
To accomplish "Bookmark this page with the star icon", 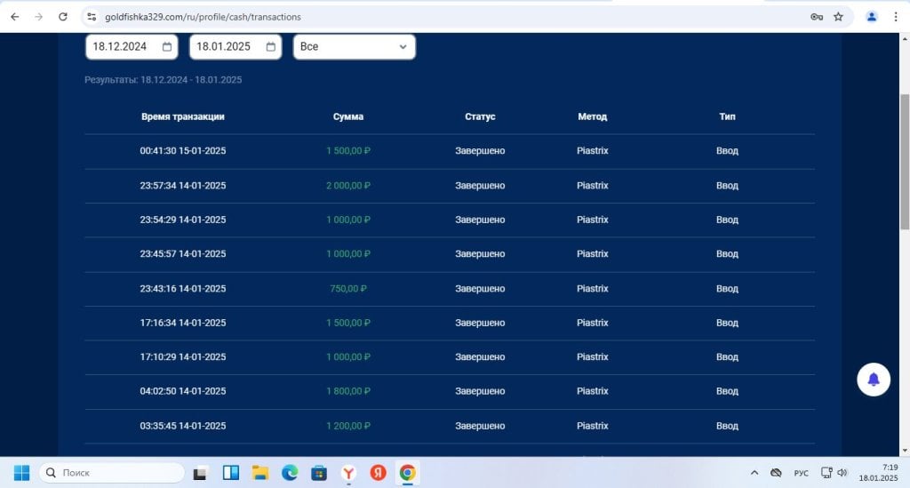I will (x=838, y=17).
